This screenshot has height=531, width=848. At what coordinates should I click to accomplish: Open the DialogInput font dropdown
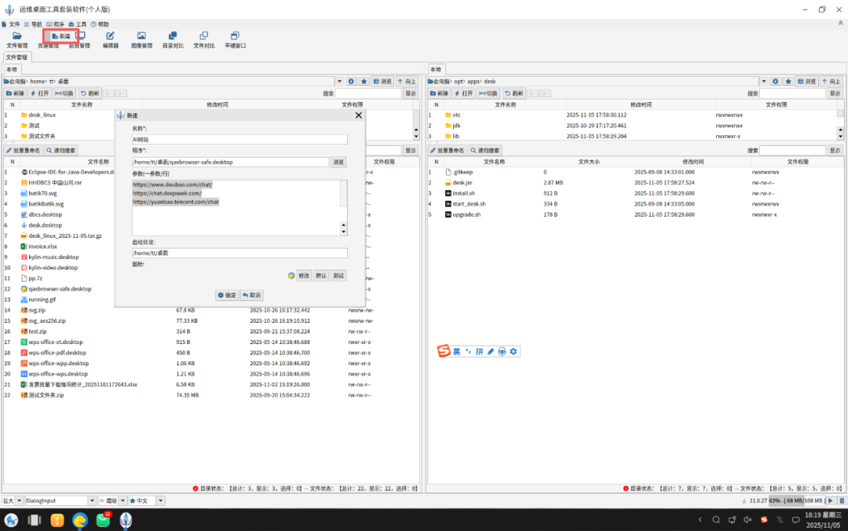click(92, 500)
